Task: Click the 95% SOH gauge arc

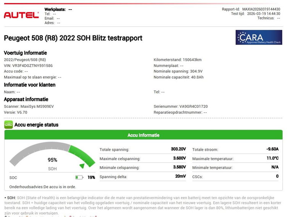Action: point(52,154)
